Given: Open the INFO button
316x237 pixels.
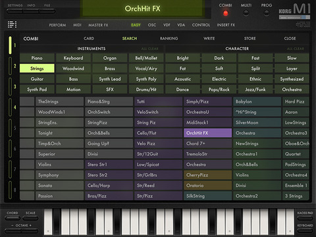Looking at the screenshot, I should coord(31,11).
